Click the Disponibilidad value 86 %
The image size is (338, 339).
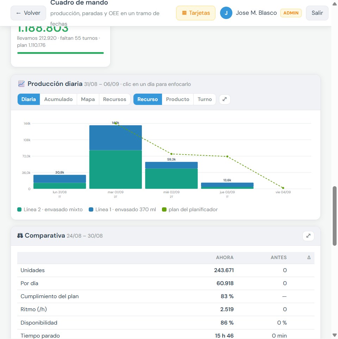click(x=227, y=323)
